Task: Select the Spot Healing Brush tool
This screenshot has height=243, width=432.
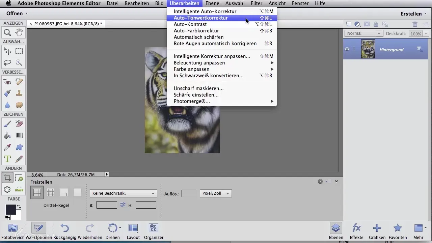Action: [x=19, y=82]
